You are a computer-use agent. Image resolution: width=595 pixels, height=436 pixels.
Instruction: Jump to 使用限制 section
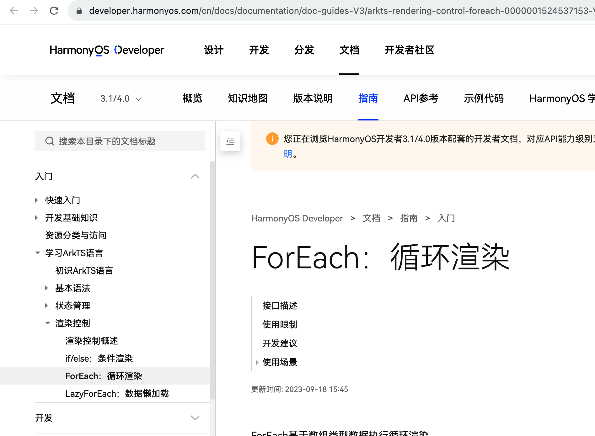point(280,324)
